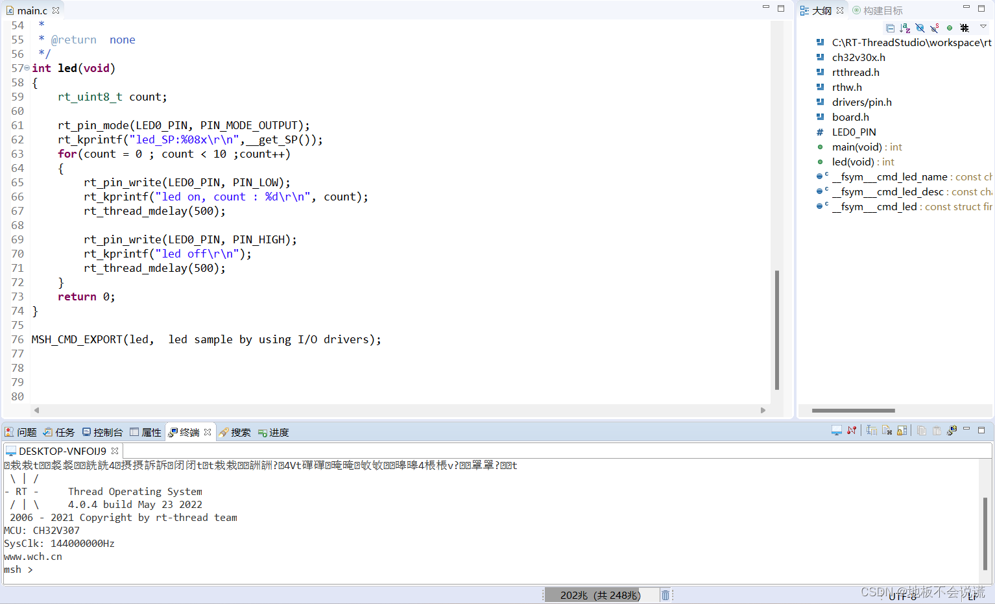This screenshot has width=995, height=604.
Task: Select the DESKTOP-VNFOIJ9 terminal session tab
Action: point(62,451)
